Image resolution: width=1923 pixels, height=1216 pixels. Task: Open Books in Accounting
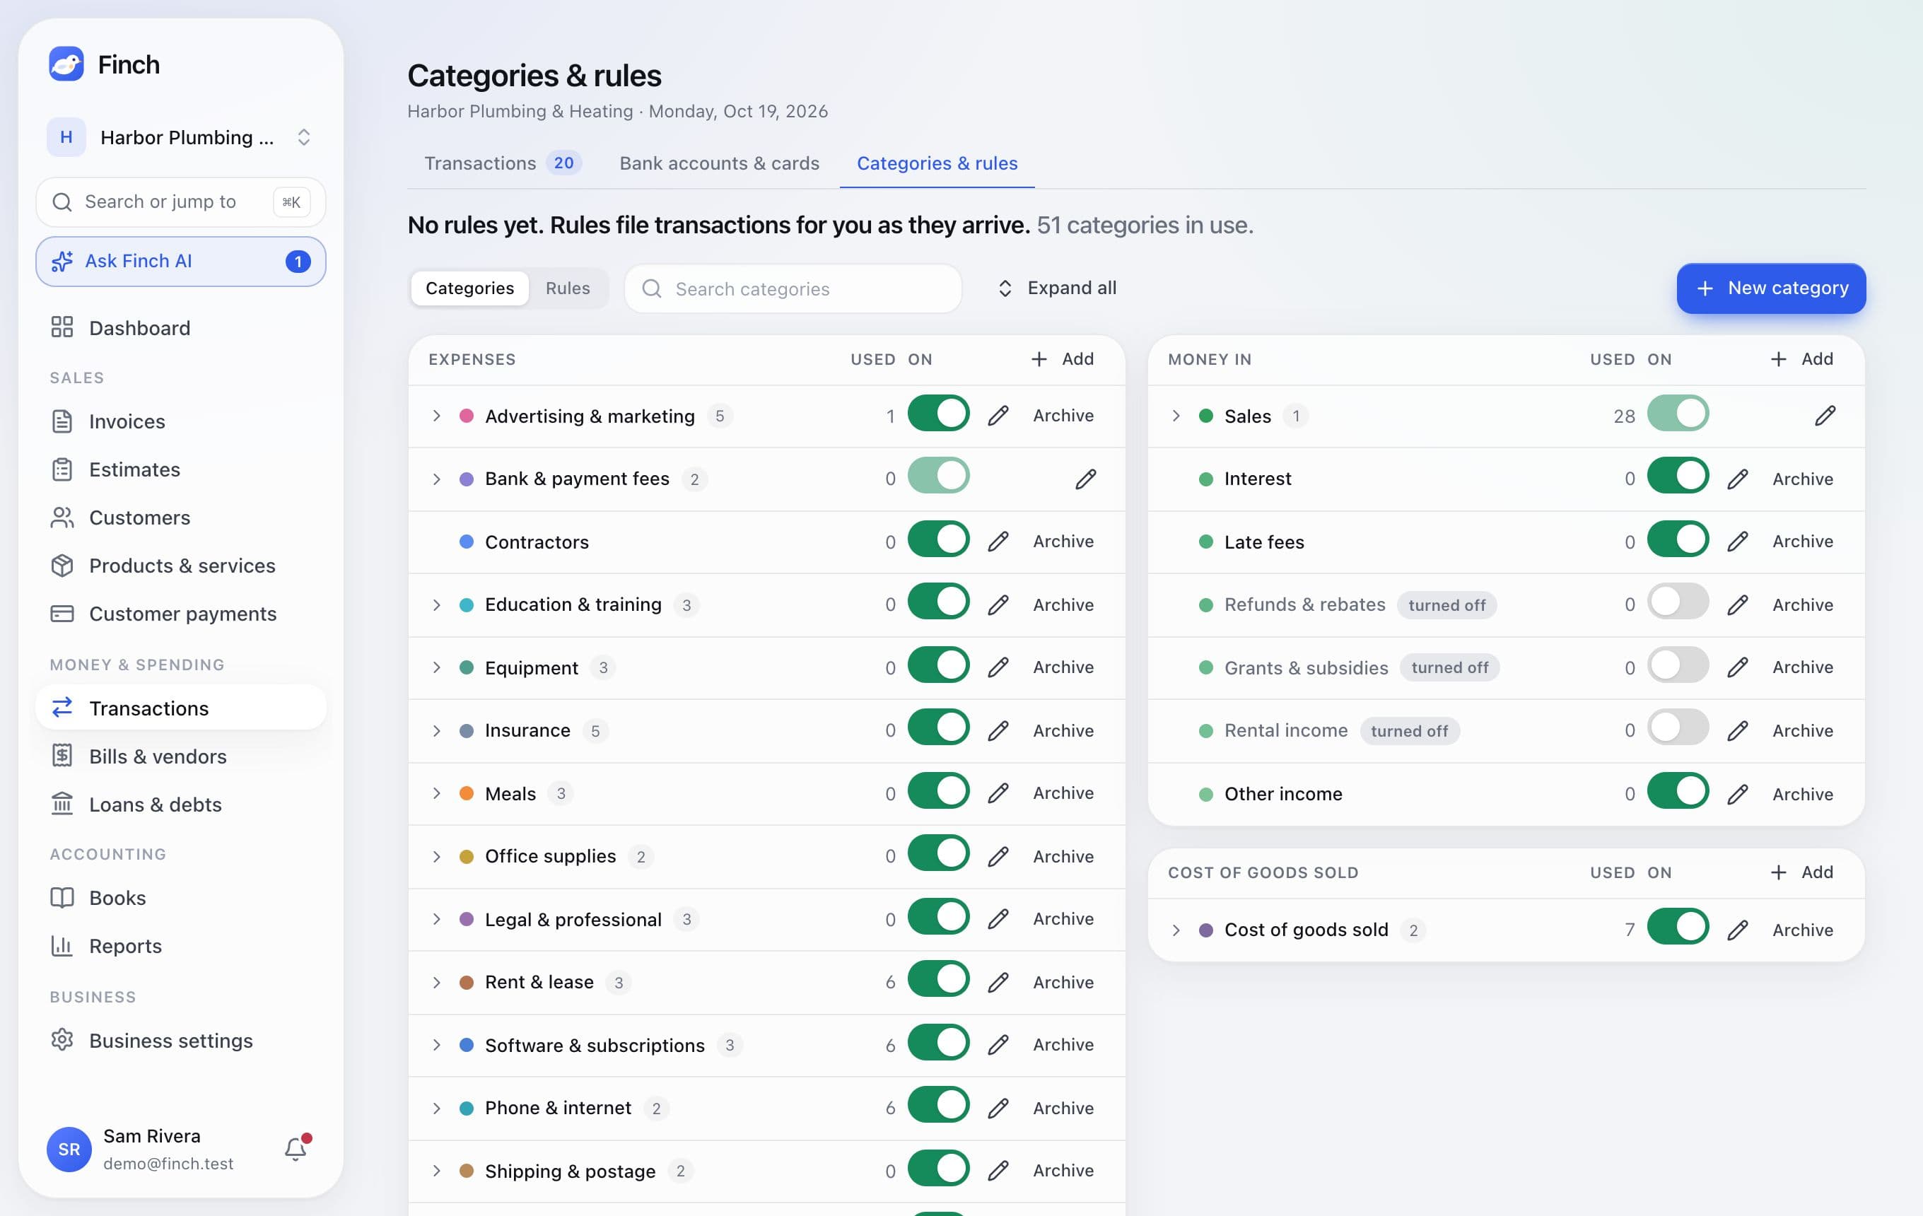point(180,897)
